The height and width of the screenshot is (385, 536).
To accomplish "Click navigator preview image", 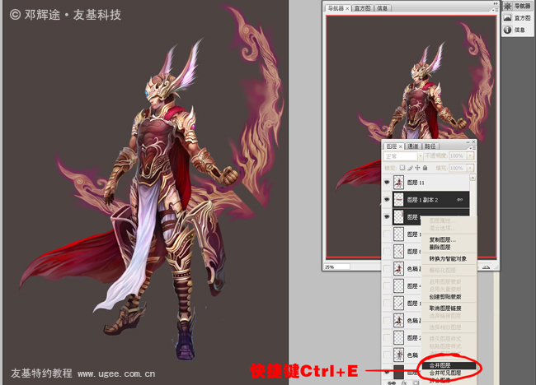I will coord(411,137).
